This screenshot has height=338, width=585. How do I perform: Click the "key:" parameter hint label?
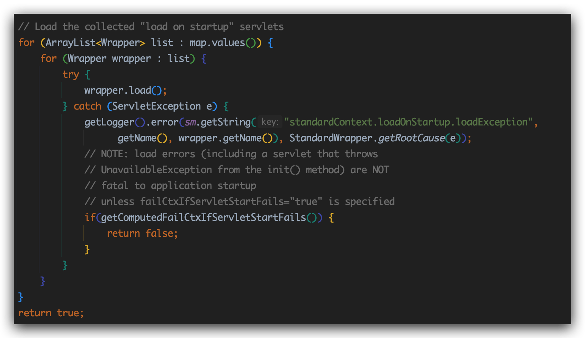pyautogui.click(x=270, y=122)
